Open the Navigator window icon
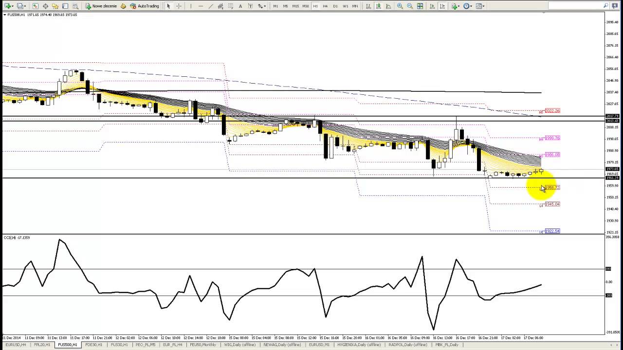 point(55,6)
